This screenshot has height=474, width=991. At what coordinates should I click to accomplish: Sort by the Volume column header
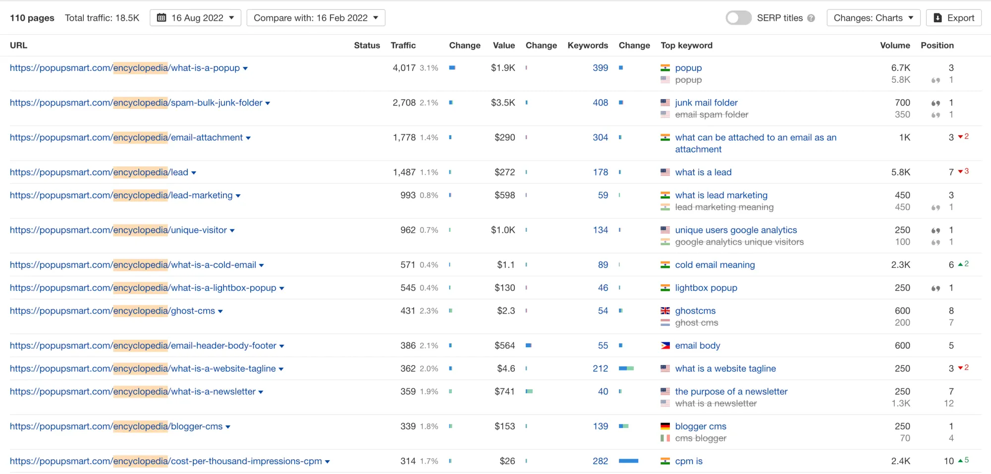coord(895,45)
